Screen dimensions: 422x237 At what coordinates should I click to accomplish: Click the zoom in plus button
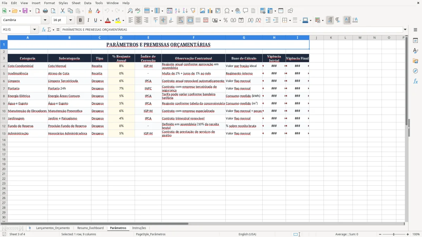(x=408, y=234)
